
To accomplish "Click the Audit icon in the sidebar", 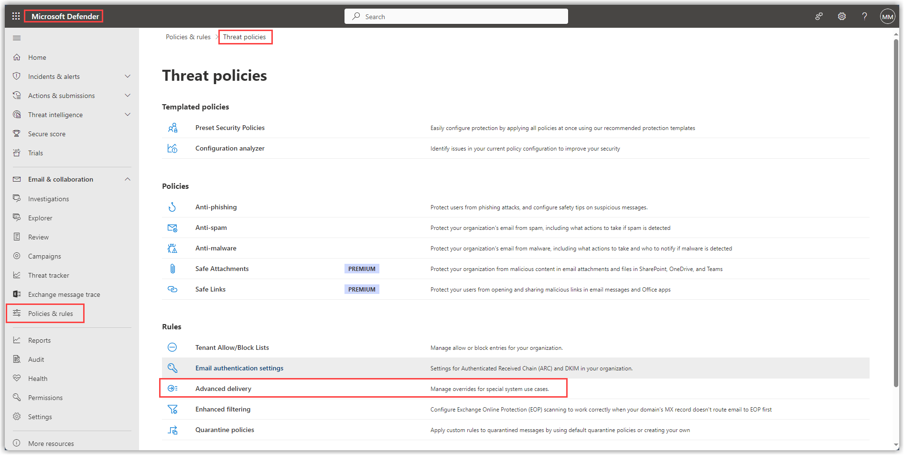I will point(17,359).
